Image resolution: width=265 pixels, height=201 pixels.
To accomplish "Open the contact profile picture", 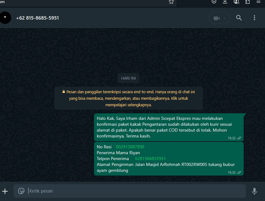I will [5, 18].
